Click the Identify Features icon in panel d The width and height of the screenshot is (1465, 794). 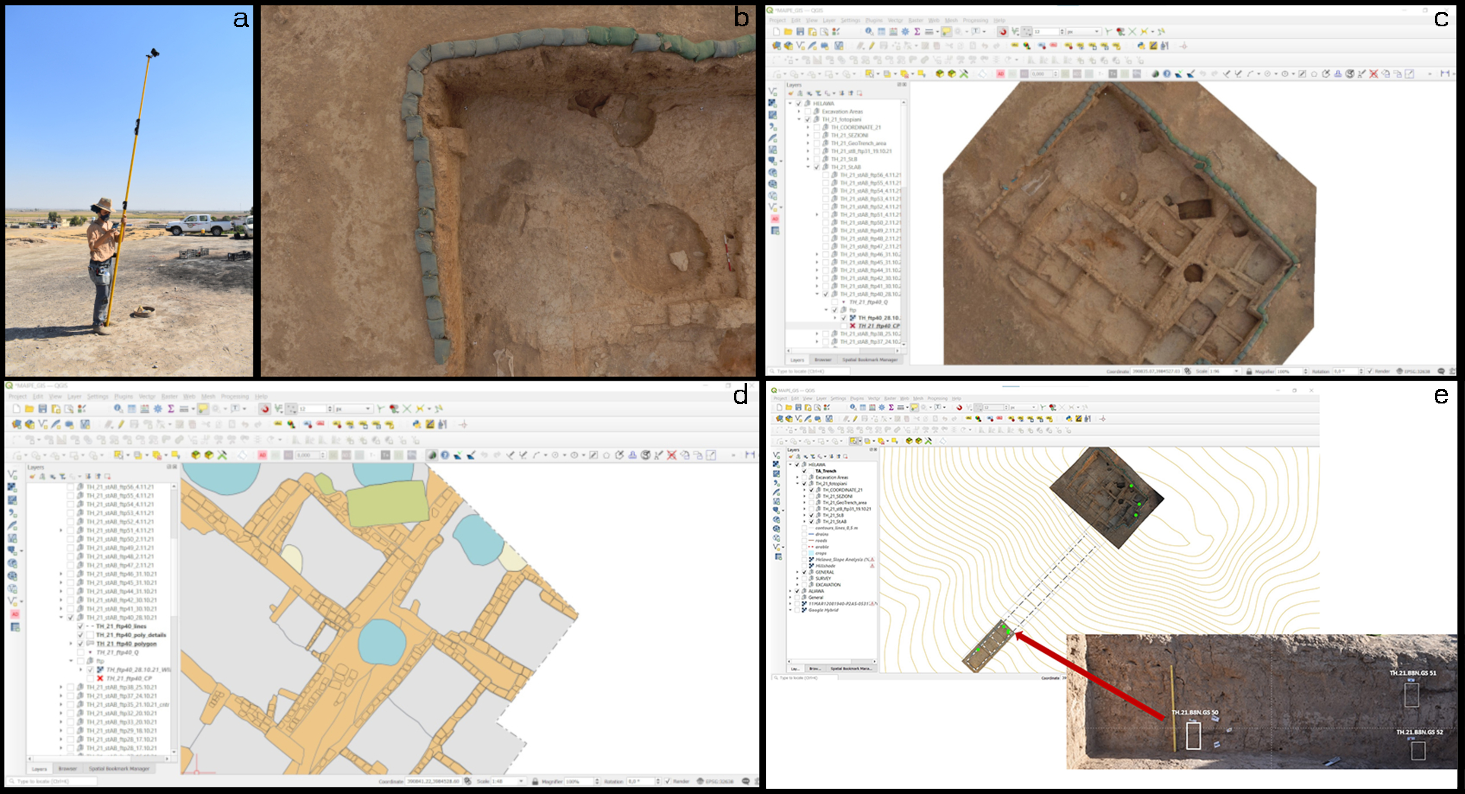118,409
